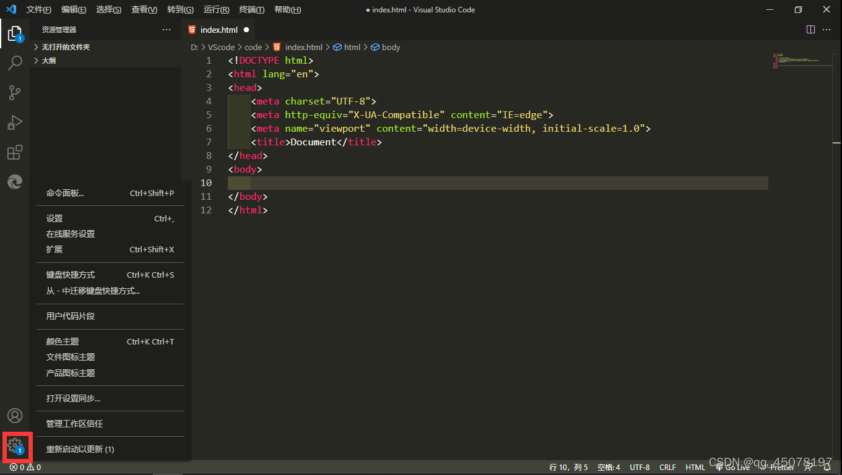Select 文件图标主题 menu entry
The height and width of the screenshot is (475, 842).
(110, 357)
